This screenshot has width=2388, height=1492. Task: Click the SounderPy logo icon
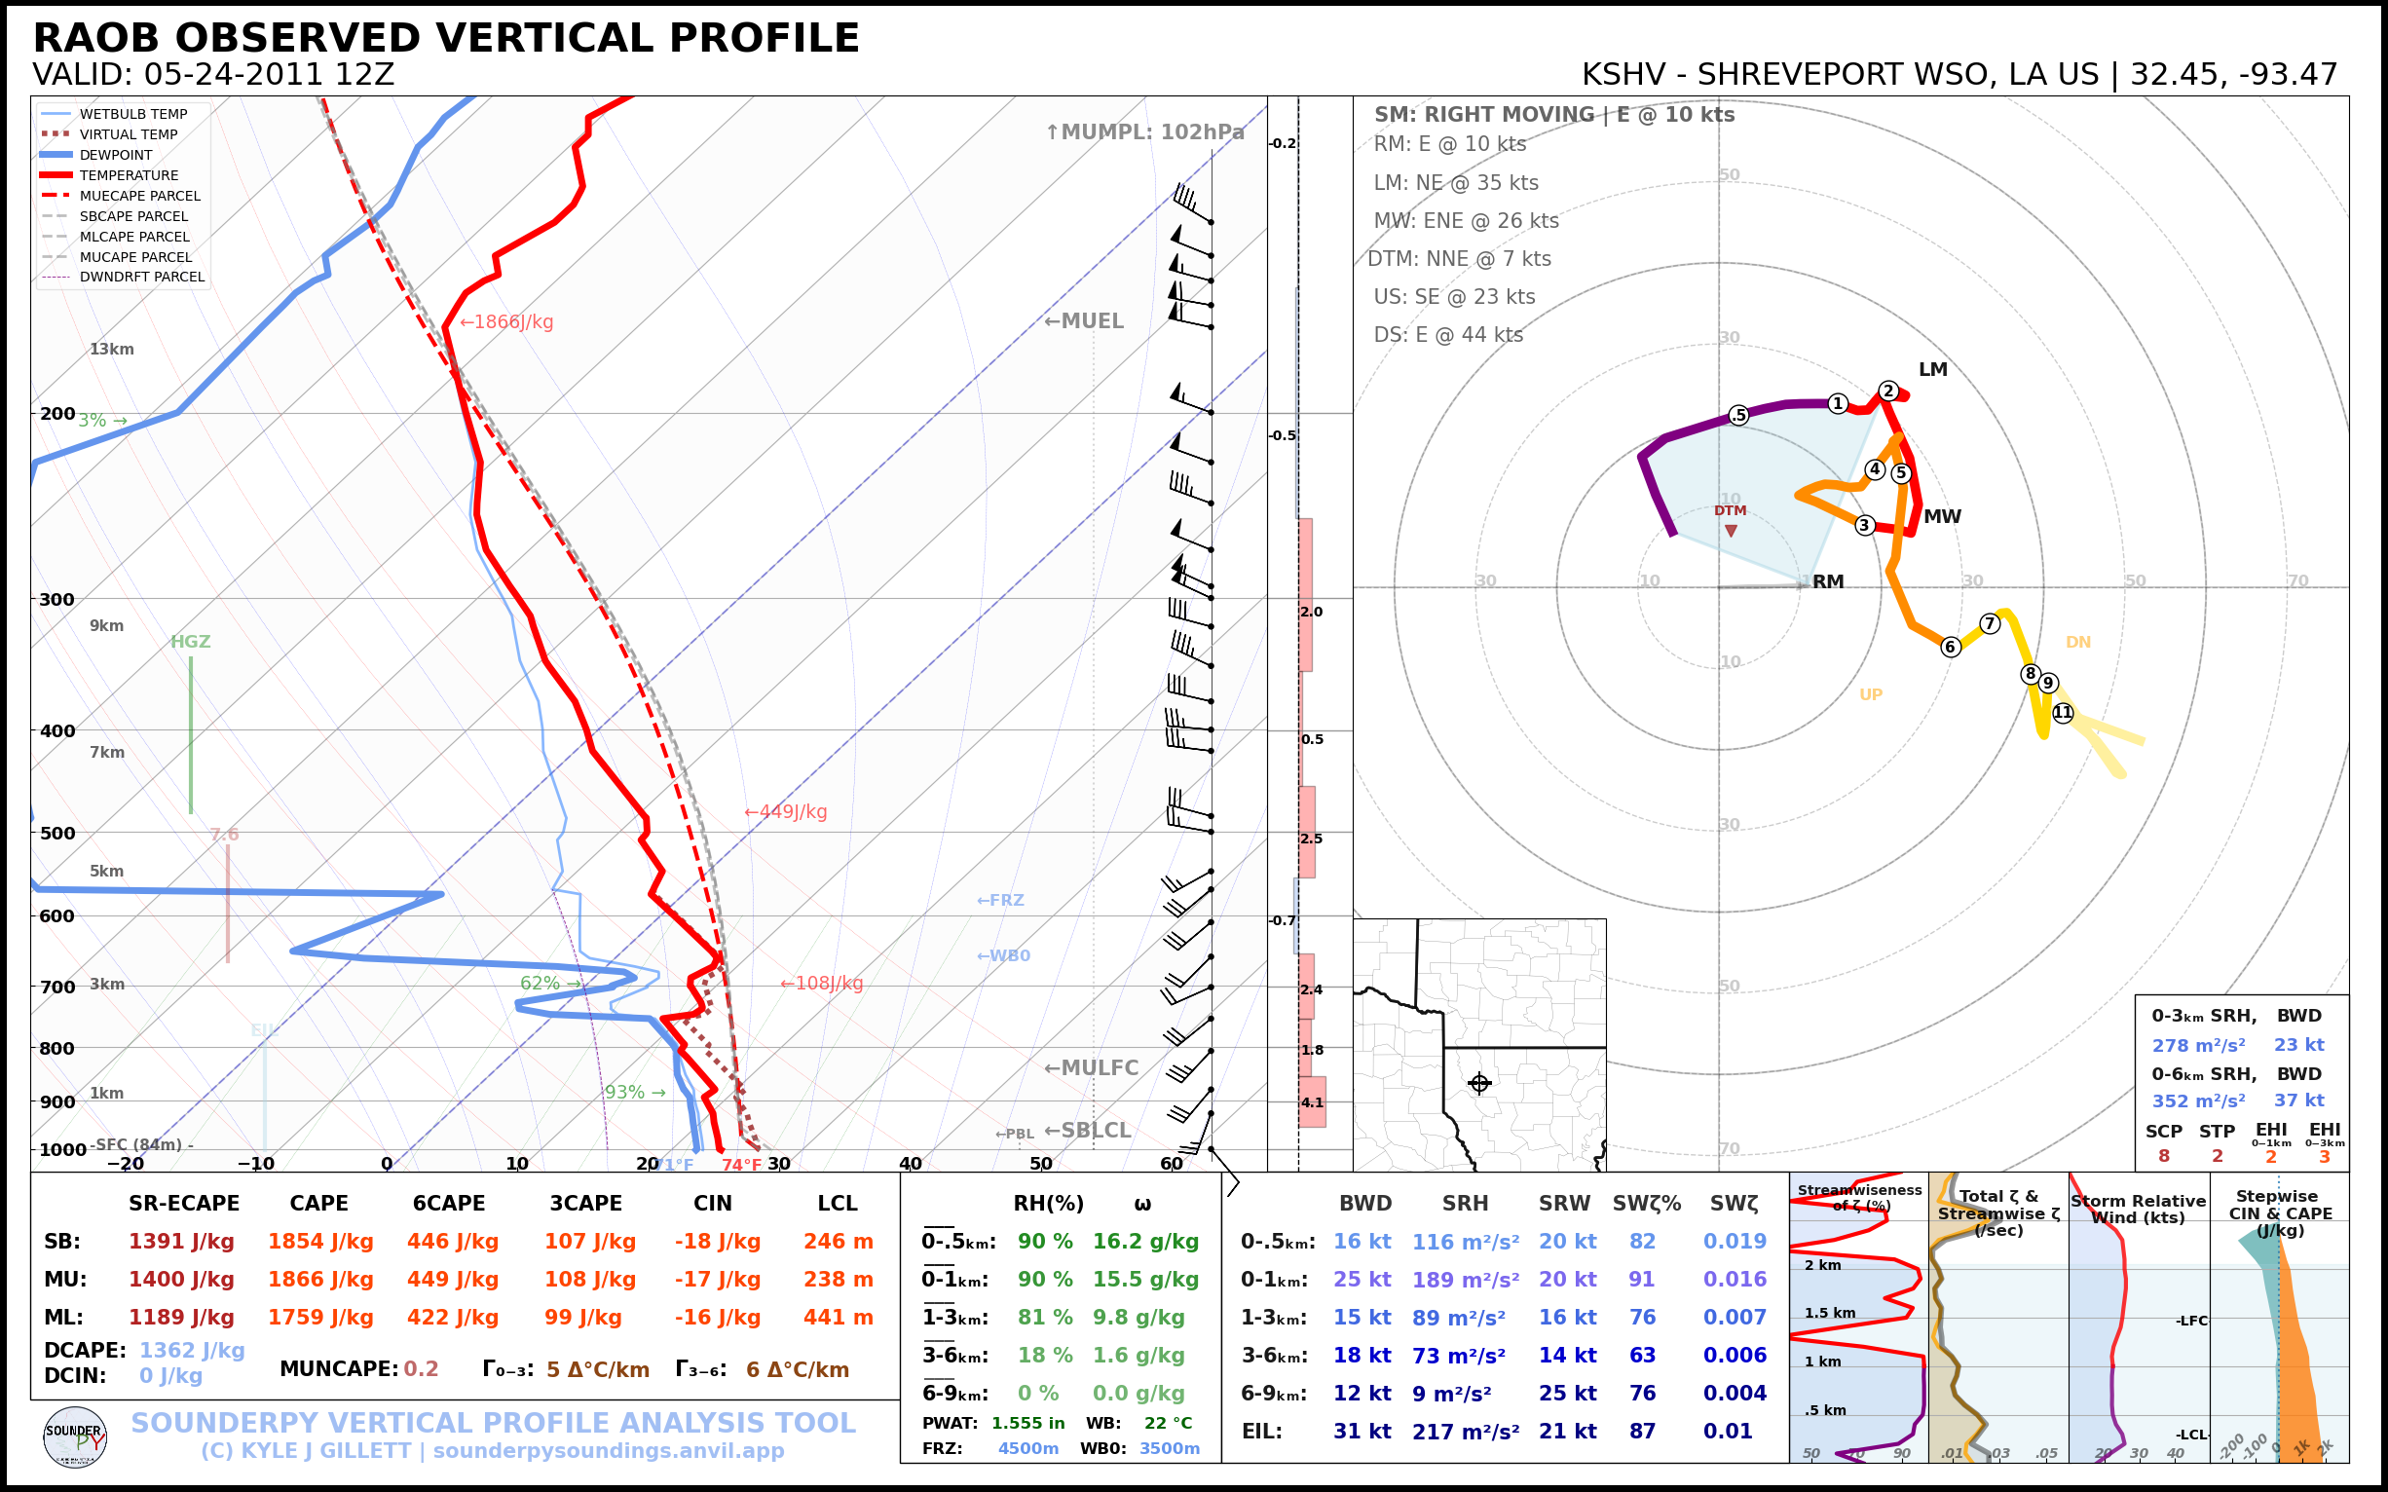point(75,1436)
